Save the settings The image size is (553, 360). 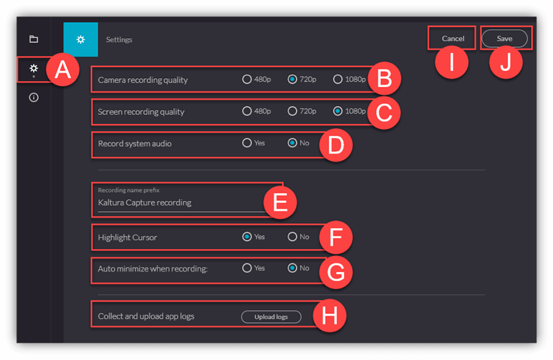point(504,39)
